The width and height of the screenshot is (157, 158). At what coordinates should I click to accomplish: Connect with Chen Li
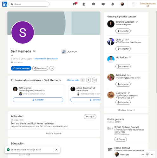pyautogui.click(x=123, y=49)
